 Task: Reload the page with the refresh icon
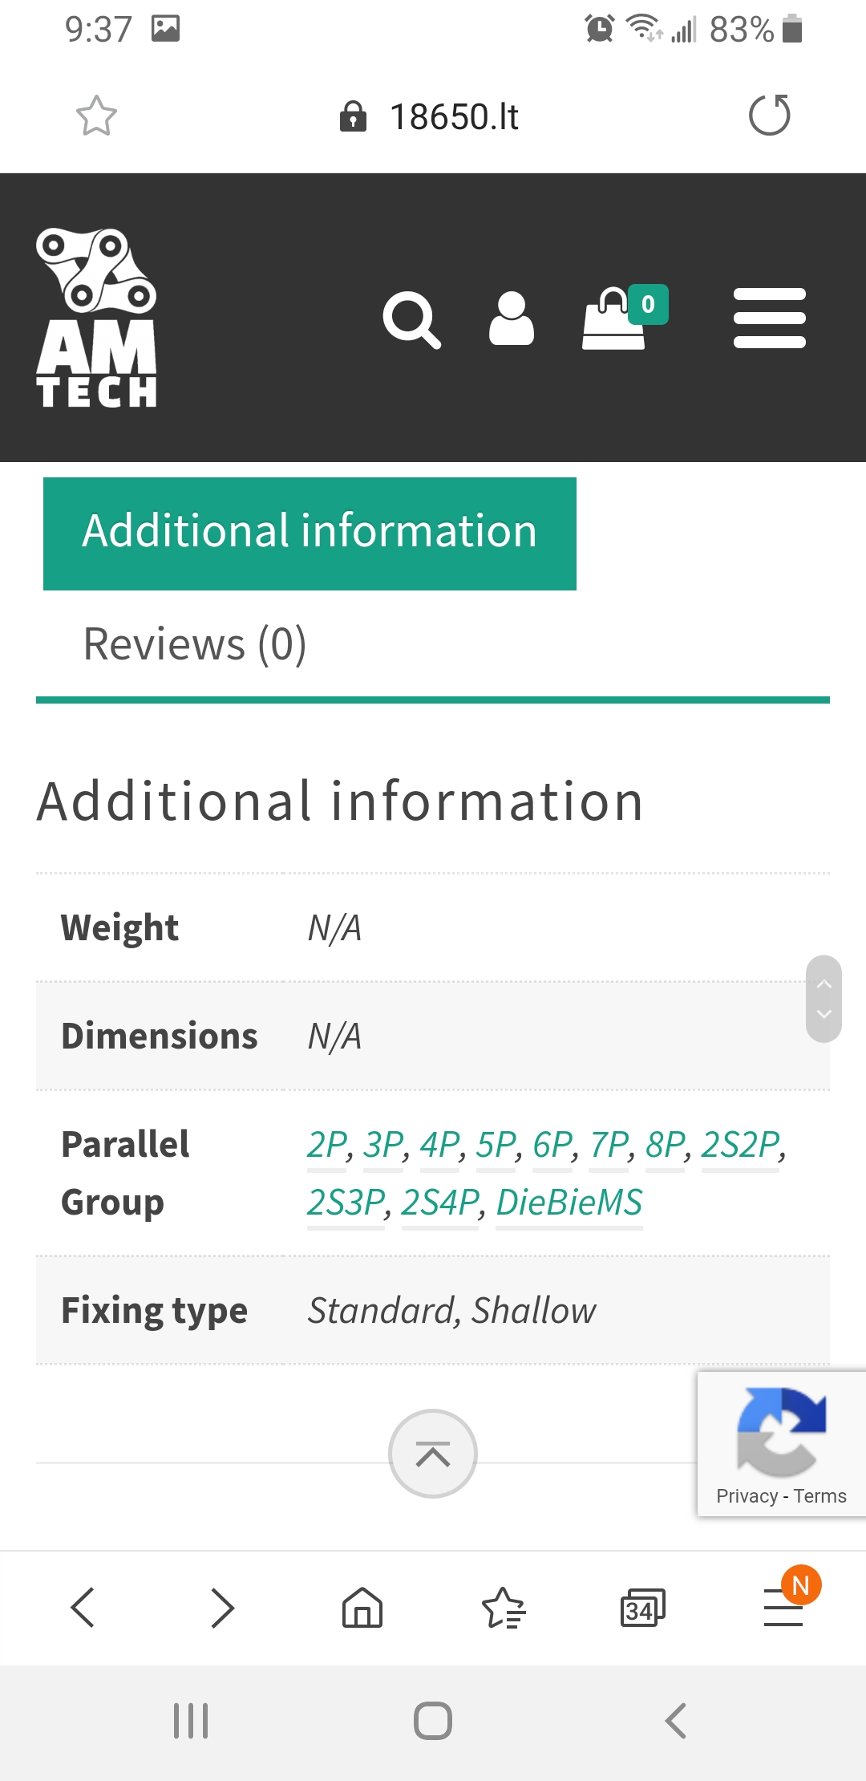coord(769,116)
